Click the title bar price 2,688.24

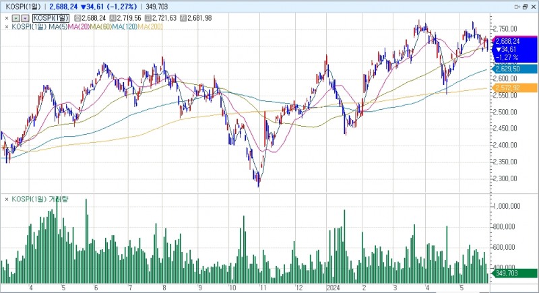[63, 7]
